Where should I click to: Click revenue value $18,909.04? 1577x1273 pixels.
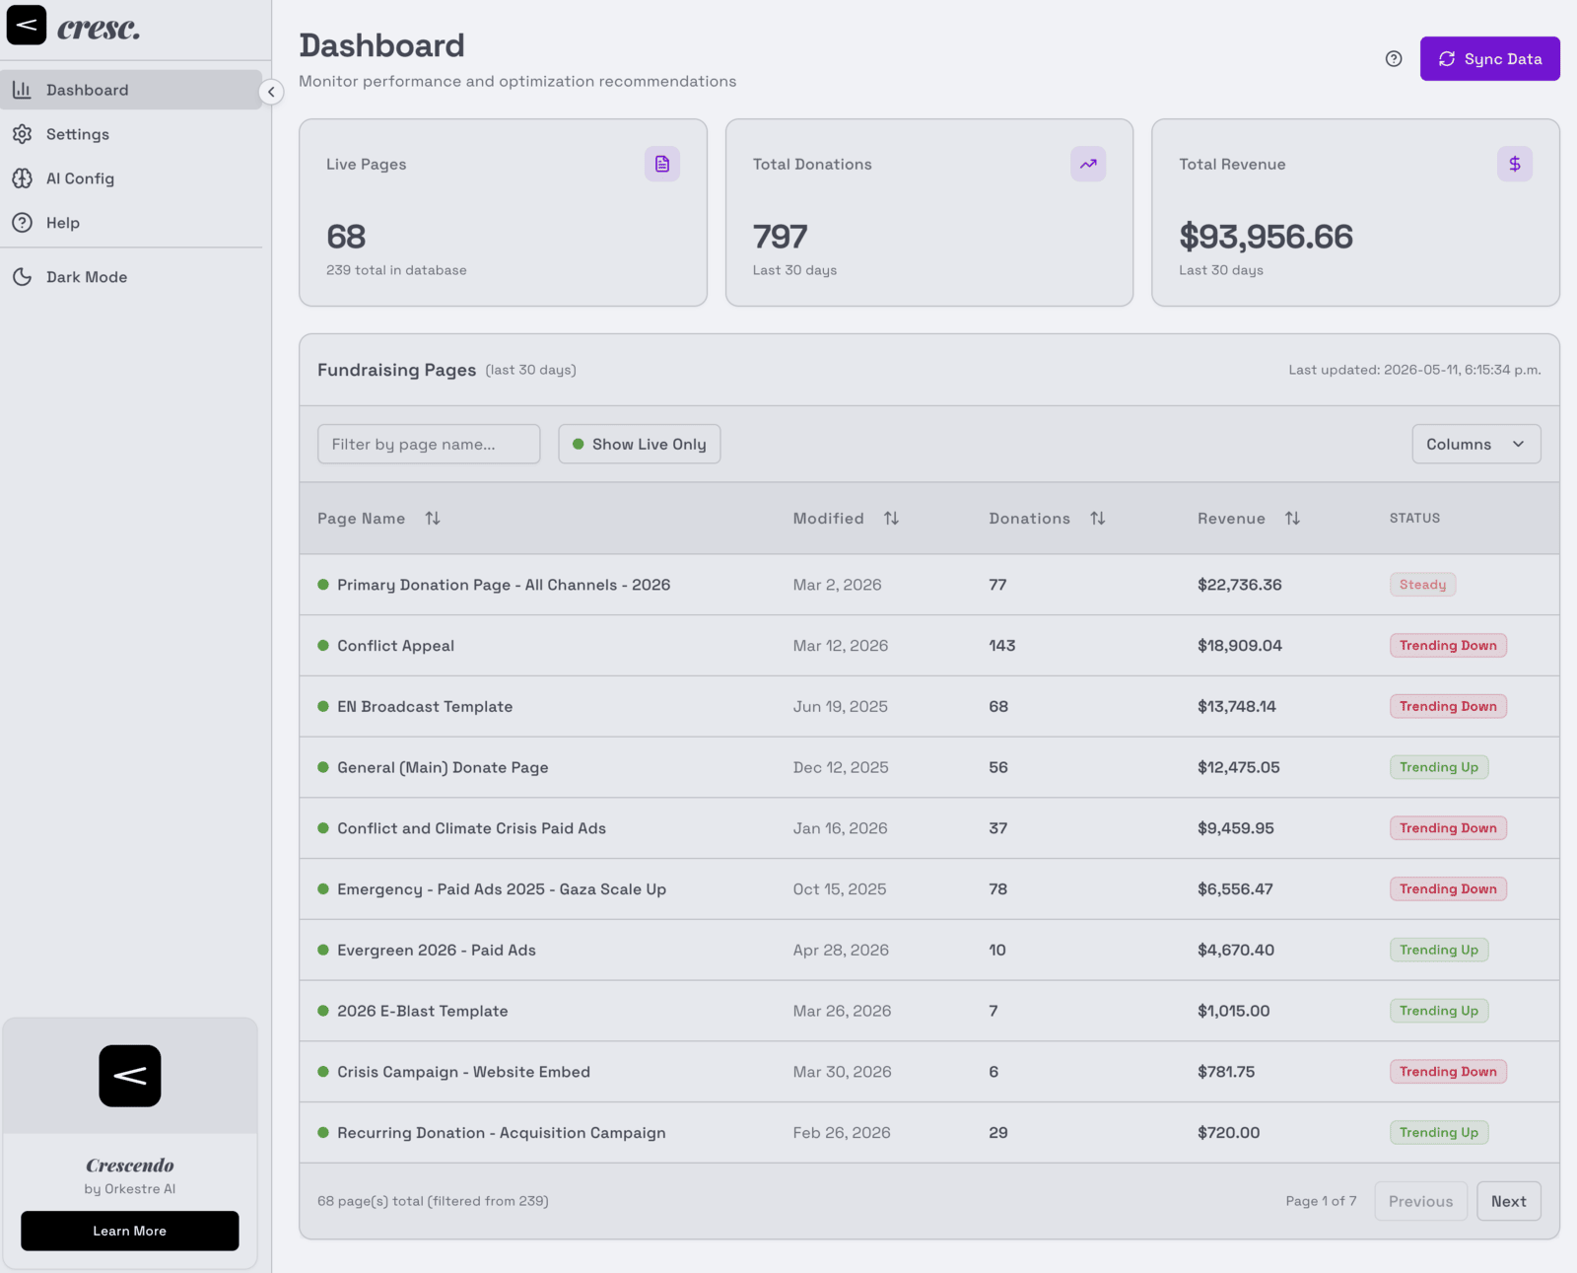1240,646
